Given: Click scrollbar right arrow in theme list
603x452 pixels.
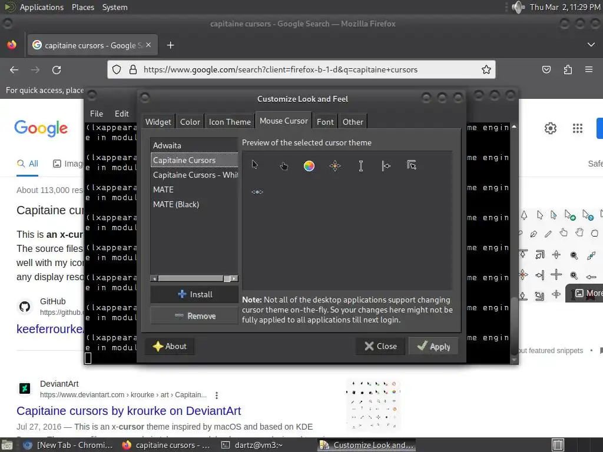Looking at the screenshot, I should tap(234, 278).
